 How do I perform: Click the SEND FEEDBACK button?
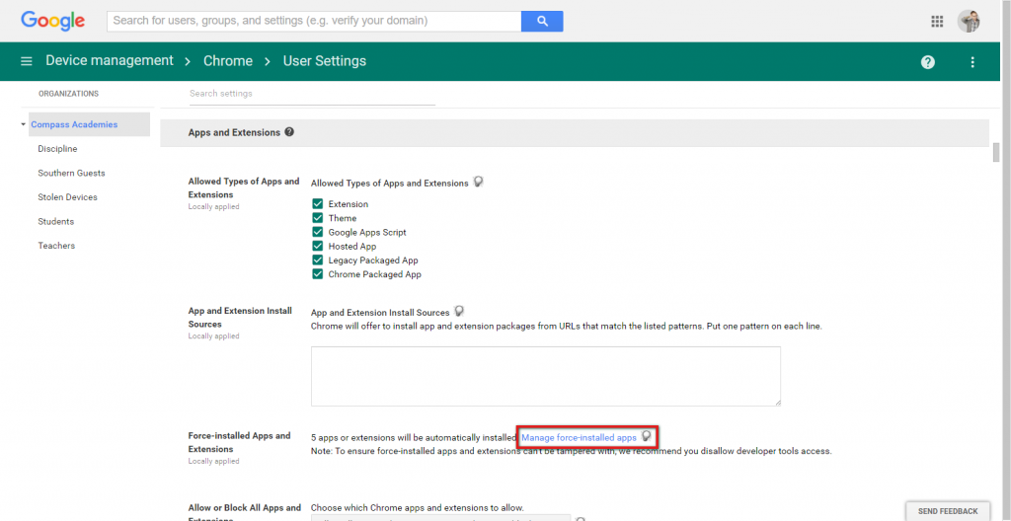[x=948, y=511]
